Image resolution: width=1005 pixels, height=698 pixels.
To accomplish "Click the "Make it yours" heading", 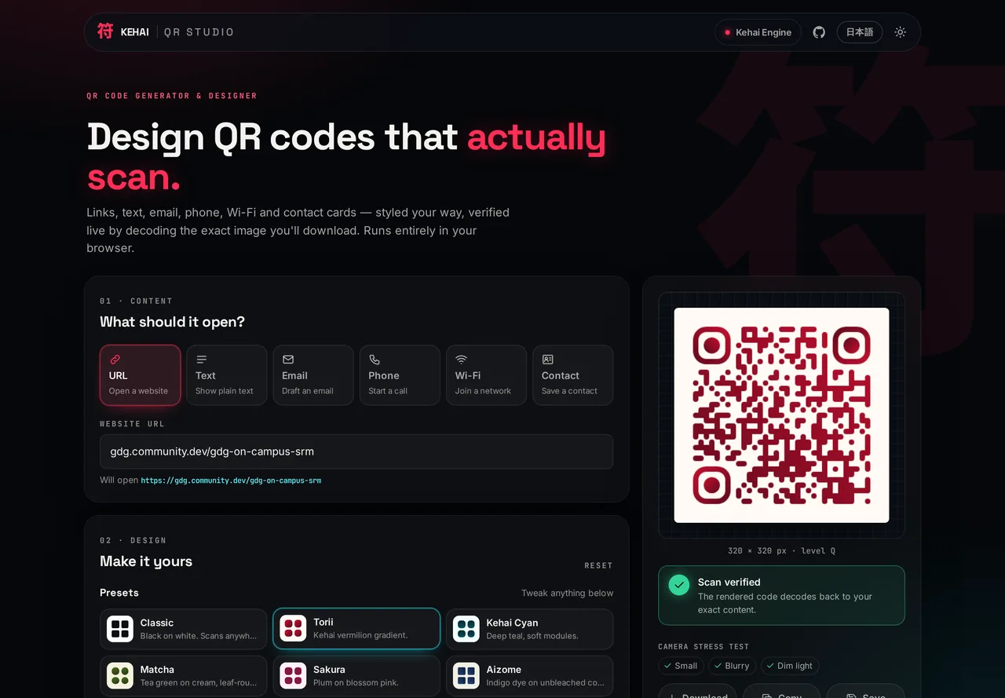I will (146, 561).
